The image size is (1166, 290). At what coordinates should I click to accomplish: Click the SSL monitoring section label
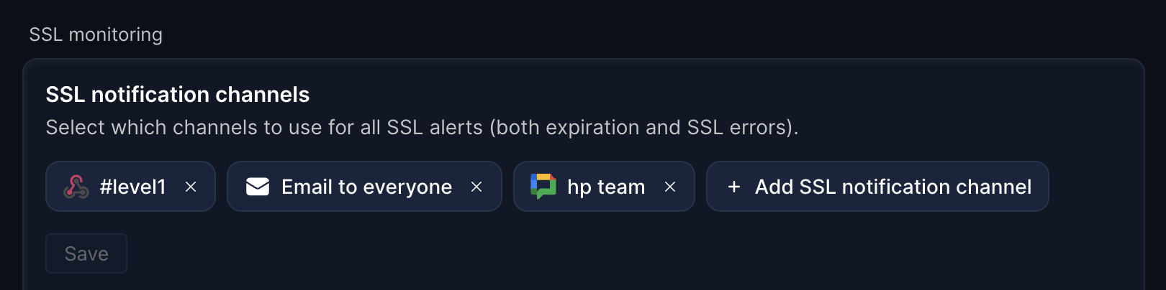pos(96,34)
